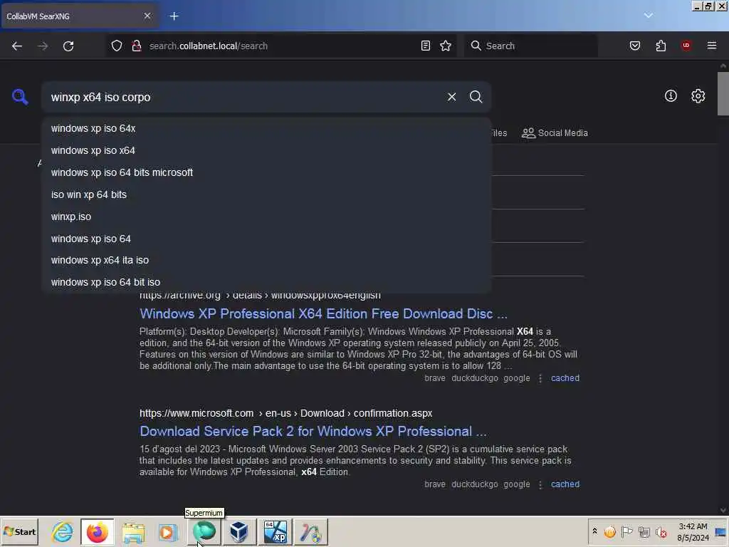This screenshot has height=547, width=729.
Task: Clear the search query with X
Action: pyautogui.click(x=451, y=97)
